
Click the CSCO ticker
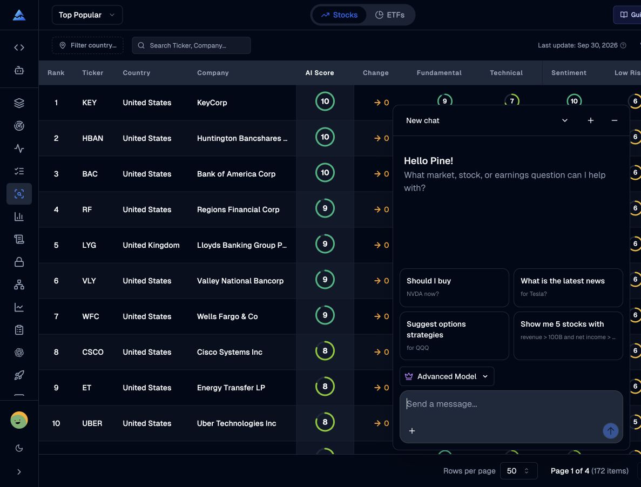click(x=93, y=352)
